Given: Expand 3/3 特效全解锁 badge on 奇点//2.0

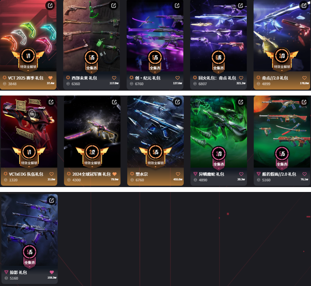Looking at the screenshot, I should pos(282,60).
